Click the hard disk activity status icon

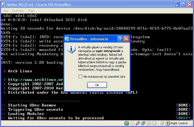(x=127, y=123)
